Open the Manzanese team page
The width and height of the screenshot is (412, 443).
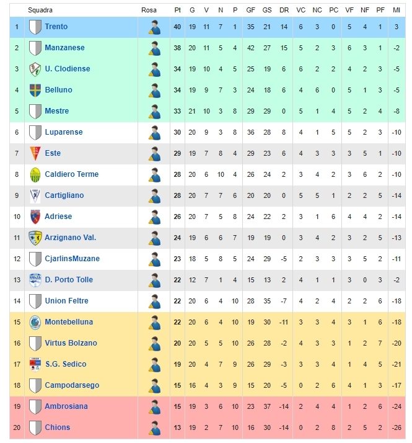pyautogui.click(x=64, y=47)
